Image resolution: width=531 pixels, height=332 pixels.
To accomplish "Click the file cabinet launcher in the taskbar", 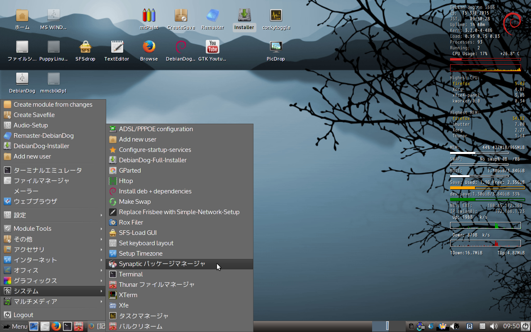I will (x=45, y=326).
